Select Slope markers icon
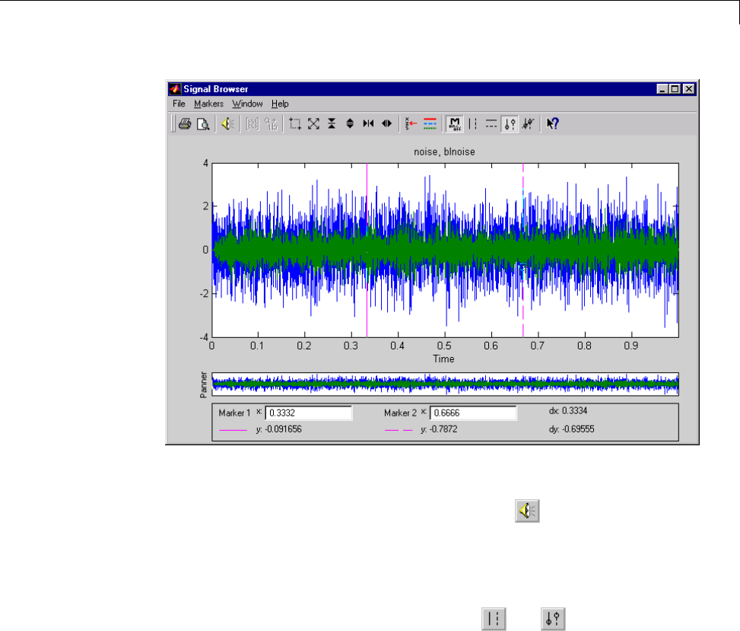Viewport: 740px width, 631px height. (528, 124)
